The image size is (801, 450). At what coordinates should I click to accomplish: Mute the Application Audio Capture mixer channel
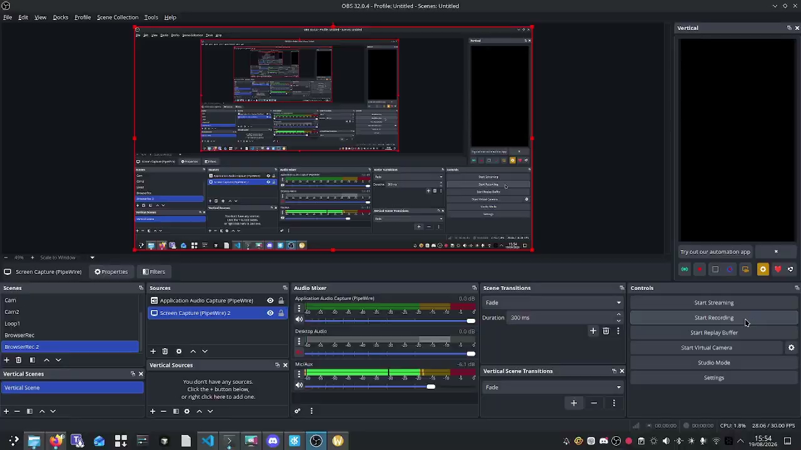click(299, 319)
